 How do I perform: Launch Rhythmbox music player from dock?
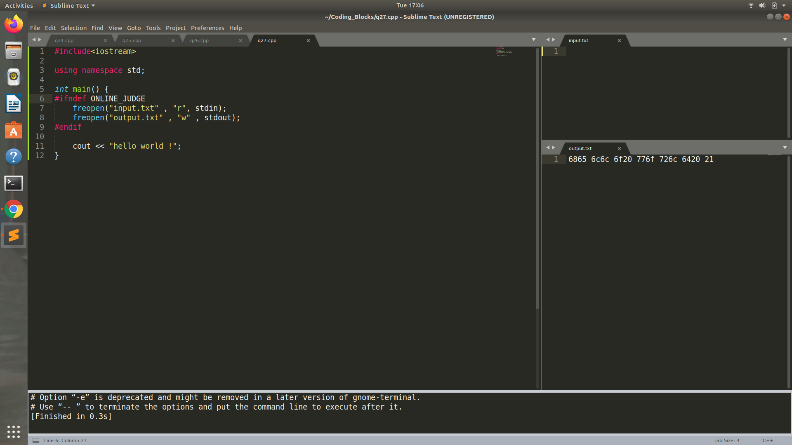click(x=14, y=77)
